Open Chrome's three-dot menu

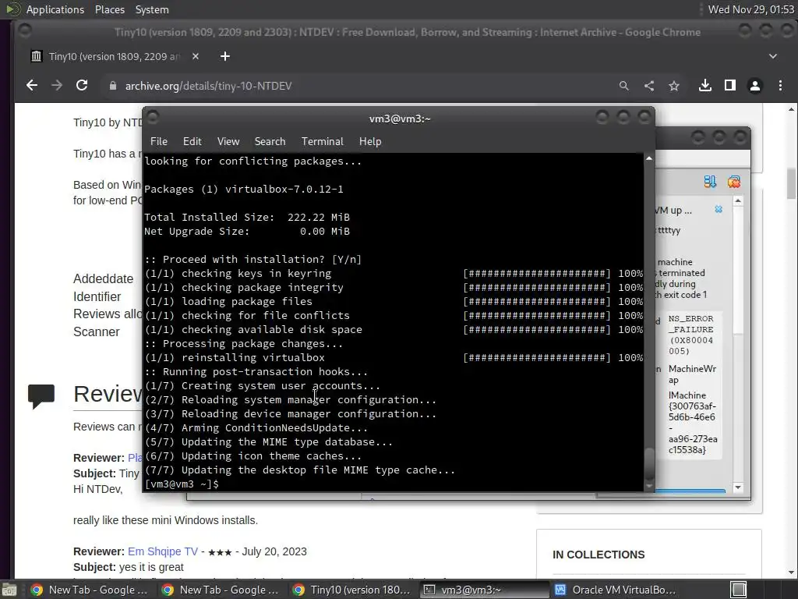780,86
